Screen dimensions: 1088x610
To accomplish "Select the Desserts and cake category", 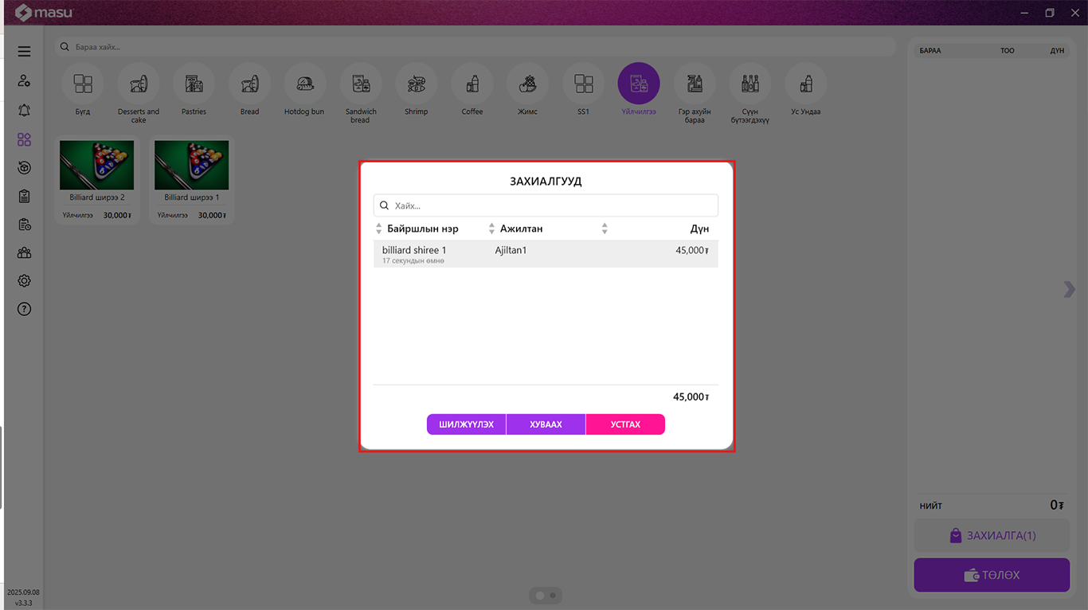I will pos(139,84).
